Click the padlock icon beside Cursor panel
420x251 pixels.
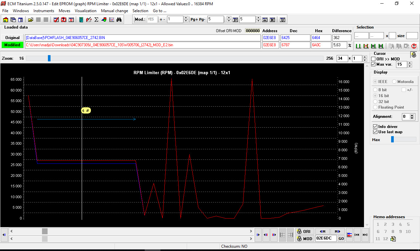(x=413, y=55)
